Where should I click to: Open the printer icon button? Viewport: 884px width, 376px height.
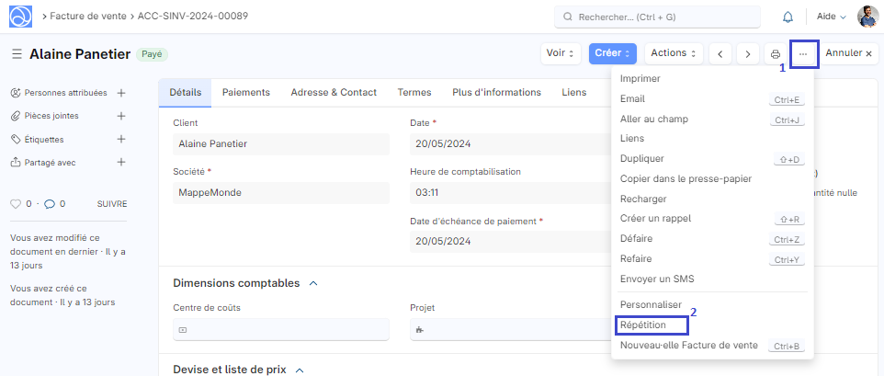[x=776, y=53]
